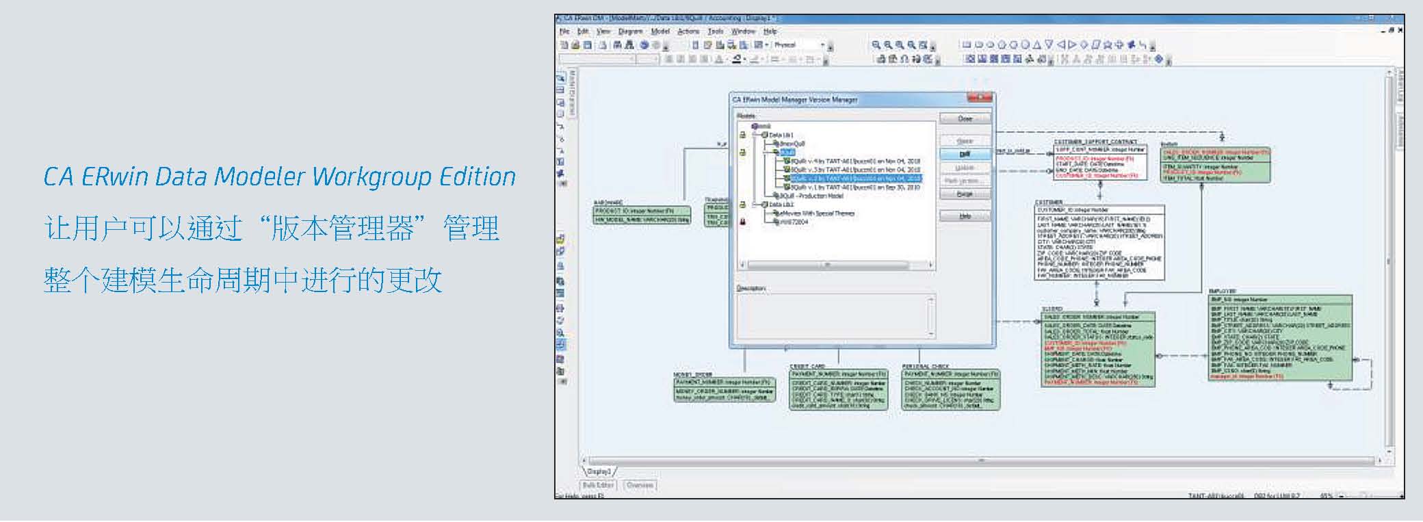Click the Purge button in Version Manager
This screenshot has width=1423, height=522.
click(x=965, y=194)
